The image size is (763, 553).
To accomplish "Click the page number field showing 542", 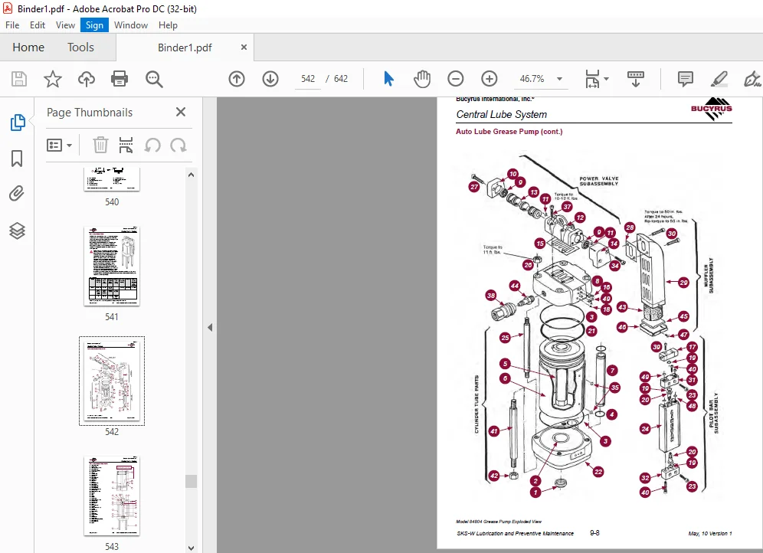I will point(307,79).
